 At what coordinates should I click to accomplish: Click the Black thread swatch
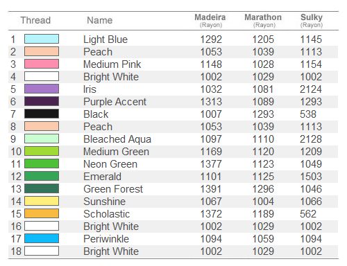point(42,114)
